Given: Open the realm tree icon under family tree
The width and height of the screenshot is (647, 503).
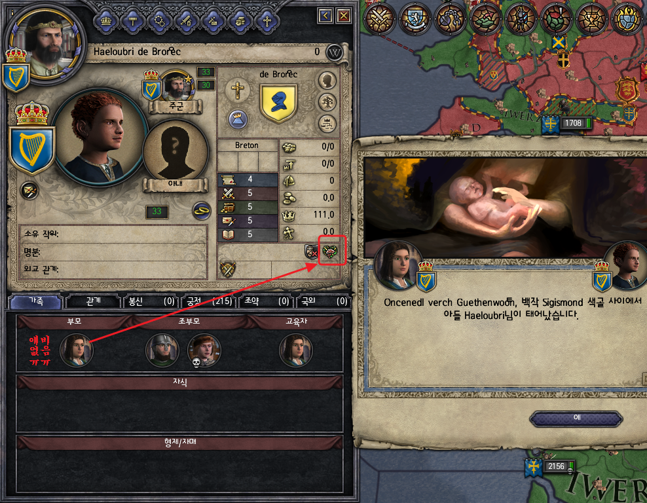Looking at the screenshot, I should pyautogui.click(x=327, y=123).
